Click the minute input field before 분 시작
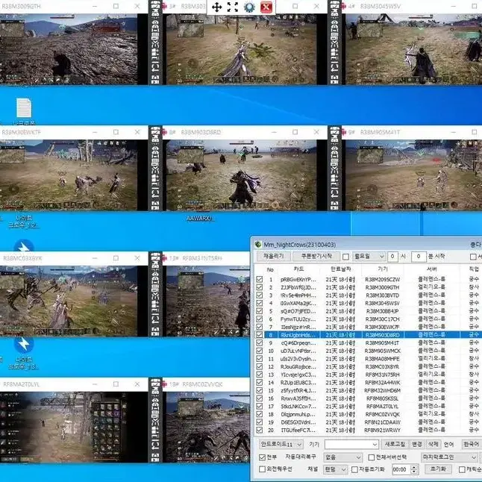Screen dimensions: 482x482 (x=418, y=257)
